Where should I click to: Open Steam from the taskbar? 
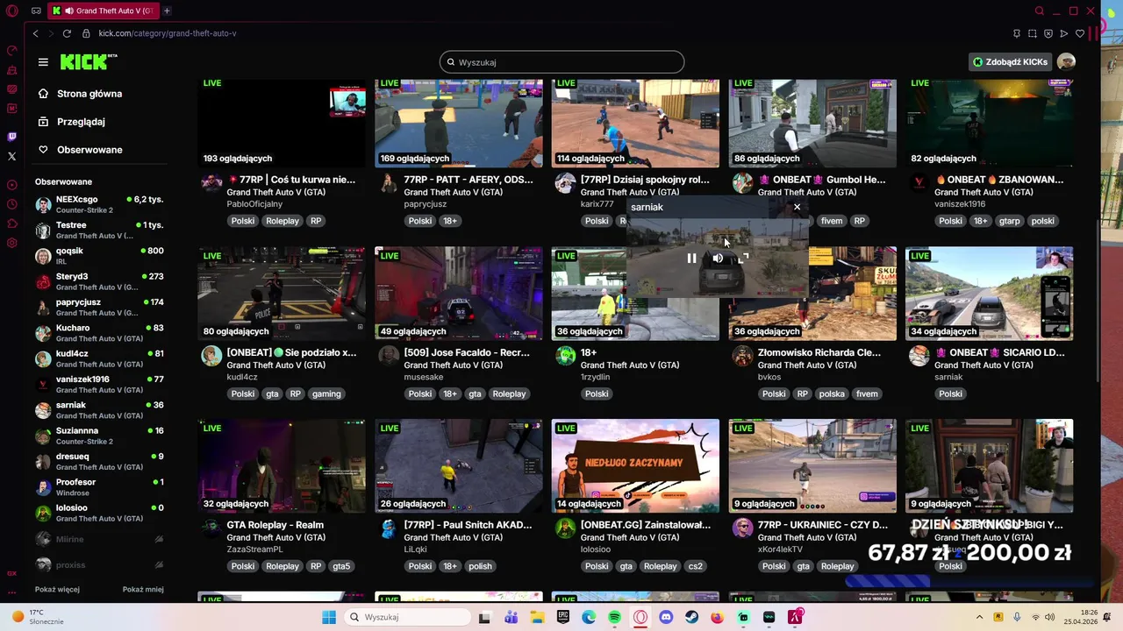pyautogui.click(x=691, y=617)
